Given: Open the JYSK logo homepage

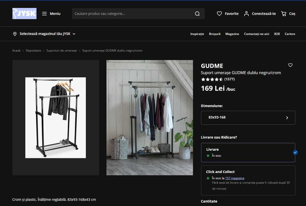Looking at the screenshot, I should [x=24, y=13].
